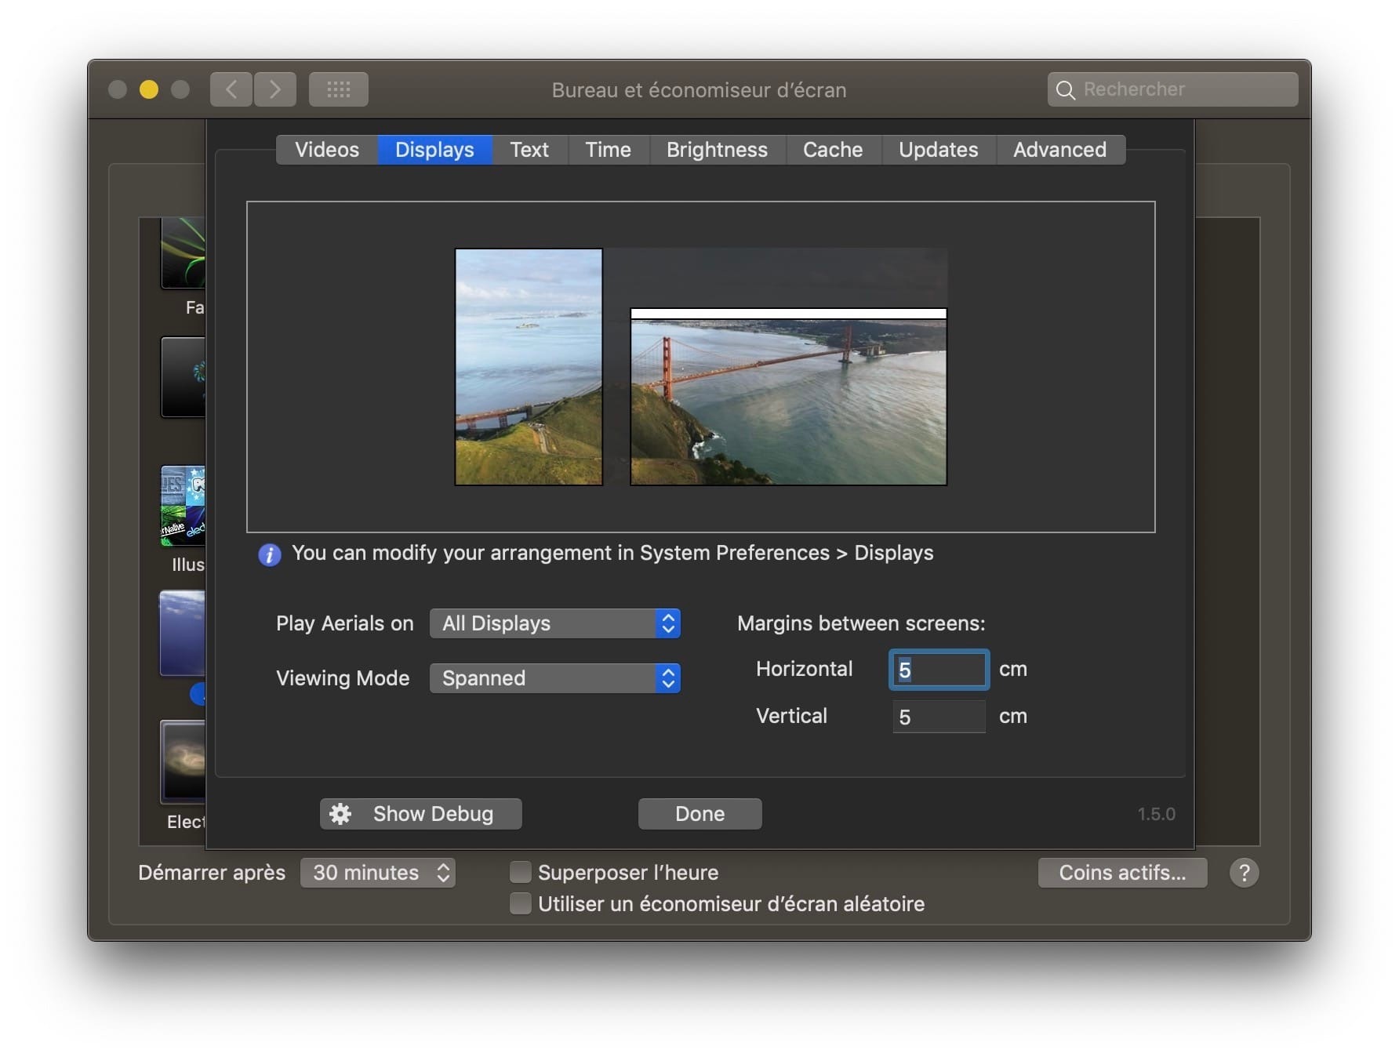Open the Text tab
Viewport: 1399px width, 1057px height.
529,150
